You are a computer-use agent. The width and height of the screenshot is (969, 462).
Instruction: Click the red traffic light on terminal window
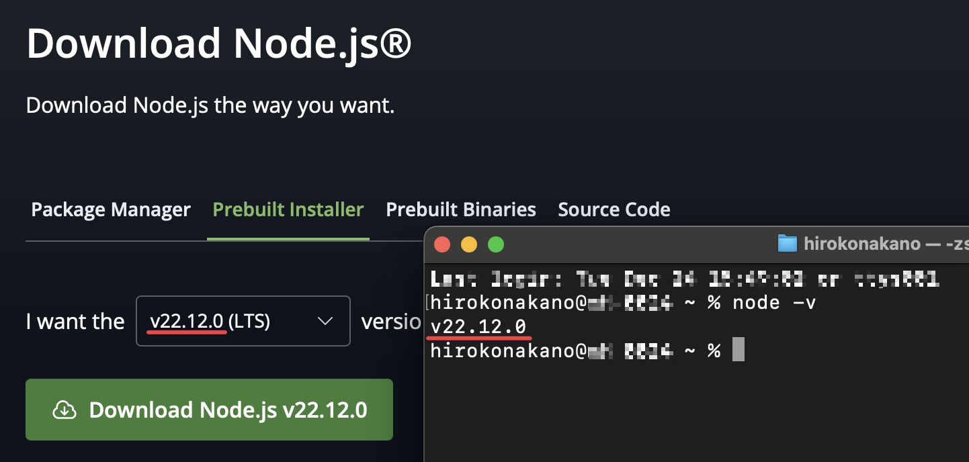[442, 244]
